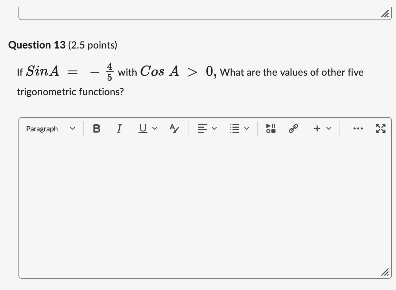The width and height of the screenshot is (396, 290).
Task: Click the editor resize handle
Action: (385, 272)
